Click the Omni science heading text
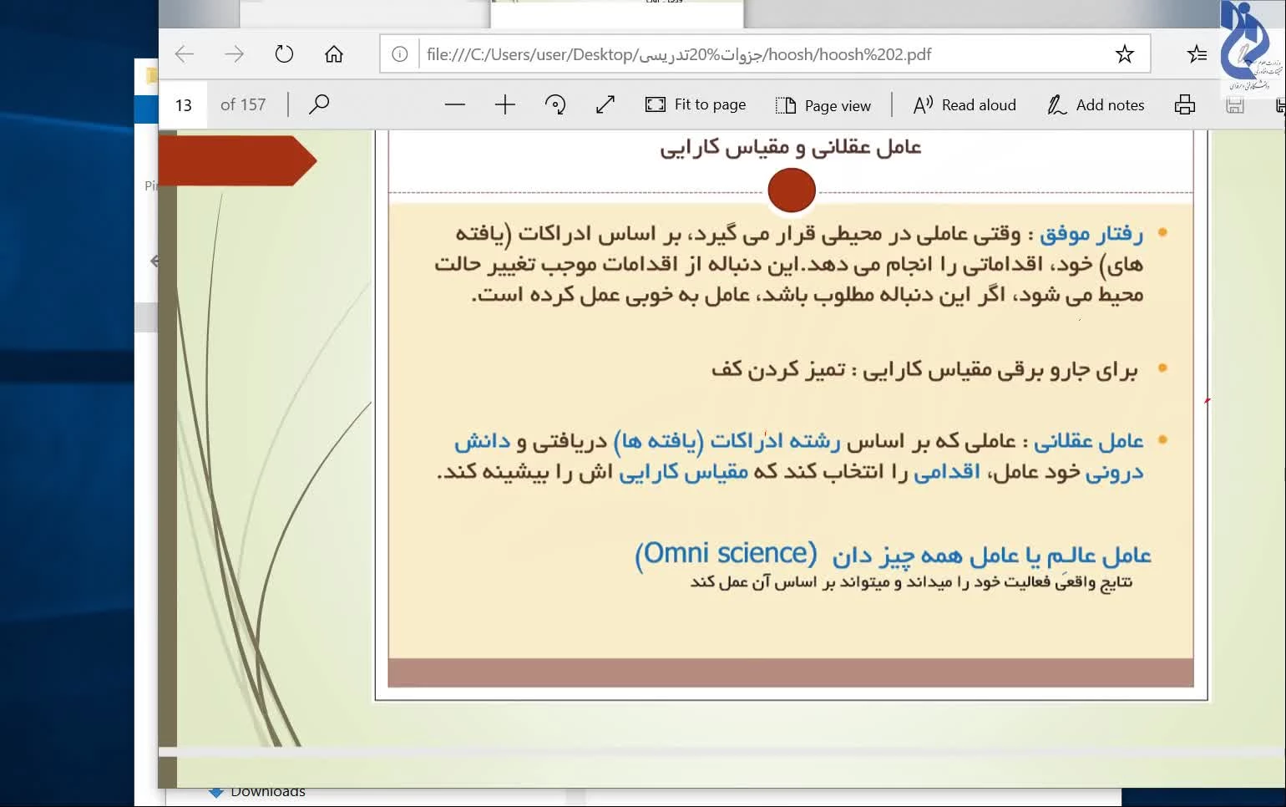1286x807 pixels. pos(726,554)
